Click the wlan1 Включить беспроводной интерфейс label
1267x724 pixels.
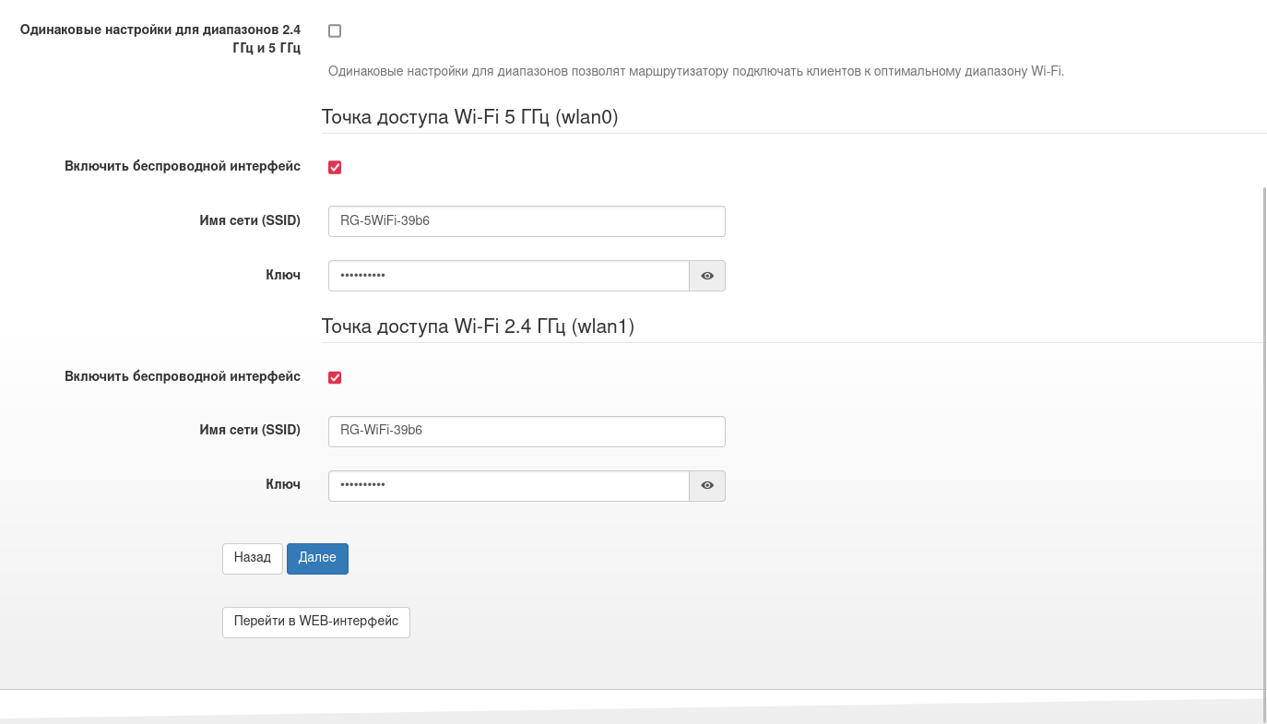[183, 377]
